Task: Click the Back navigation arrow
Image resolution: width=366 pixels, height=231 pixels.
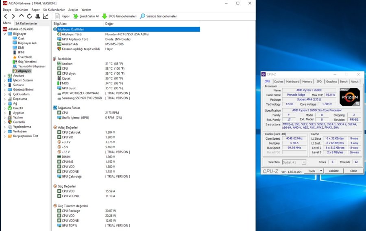Action: click(x=6, y=16)
